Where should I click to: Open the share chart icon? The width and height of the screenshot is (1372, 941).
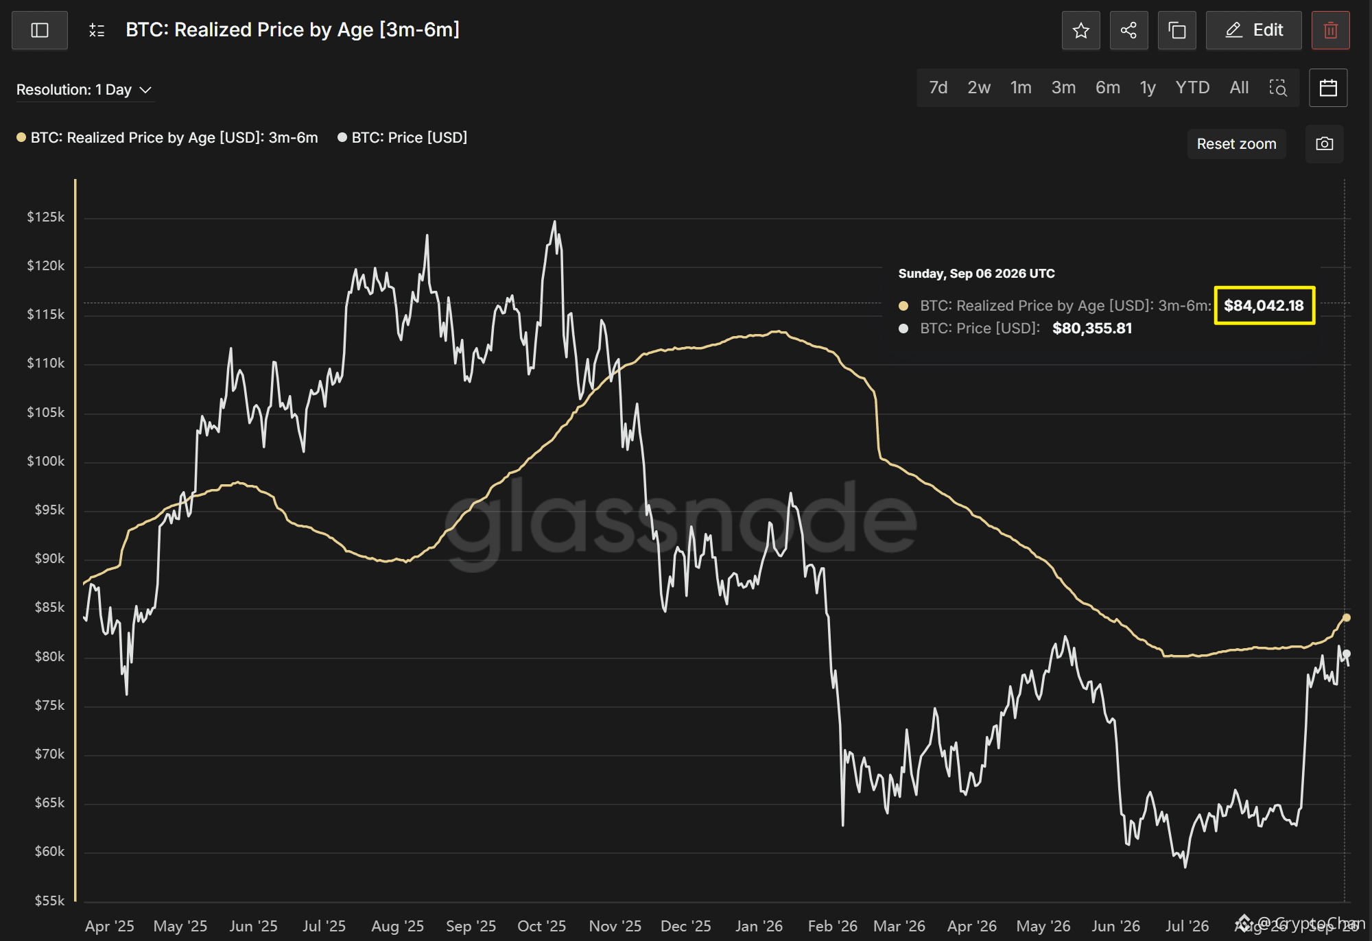coord(1129,30)
